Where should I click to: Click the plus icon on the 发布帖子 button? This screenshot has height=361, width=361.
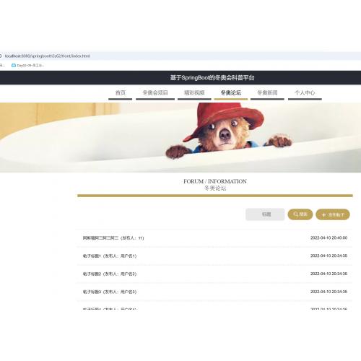(323, 215)
